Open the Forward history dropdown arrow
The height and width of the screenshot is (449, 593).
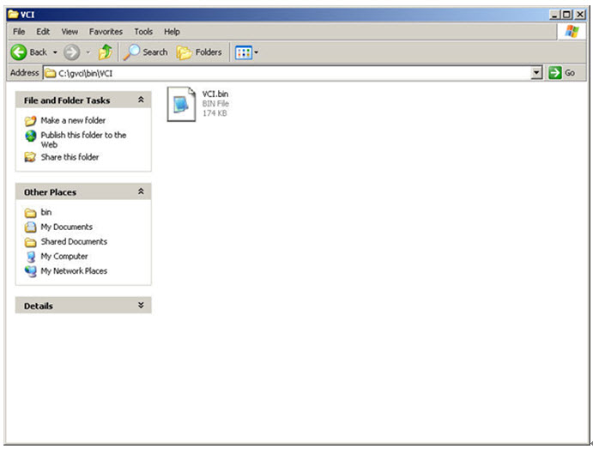click(x=88, y=52)
